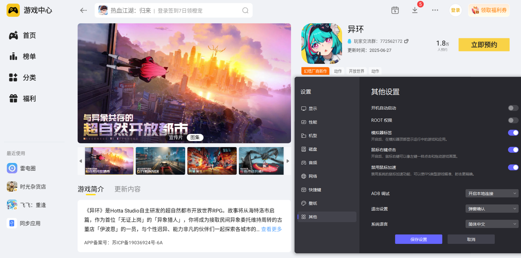This screenshot has width=521, height=258.
Task: Click the 壁纸 palette icon in settings
Action: click(x=304, y=203)
